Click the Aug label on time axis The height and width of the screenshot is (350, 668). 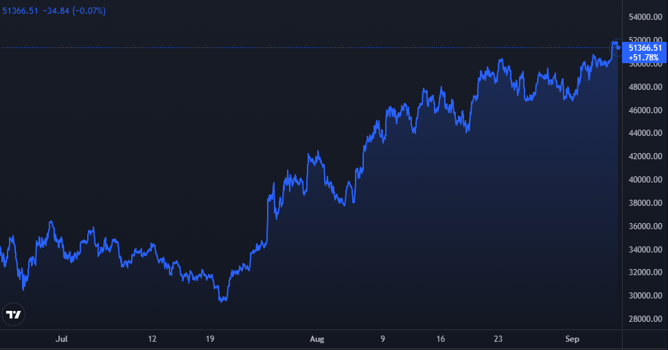coord(316,339)
